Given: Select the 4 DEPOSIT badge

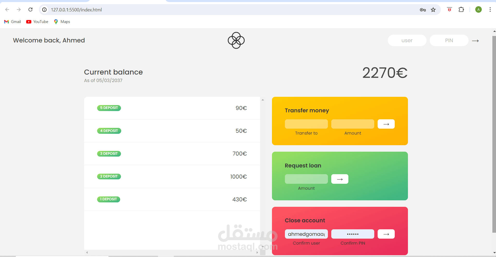Looking at the screenshot, I should tap(109, 131).
